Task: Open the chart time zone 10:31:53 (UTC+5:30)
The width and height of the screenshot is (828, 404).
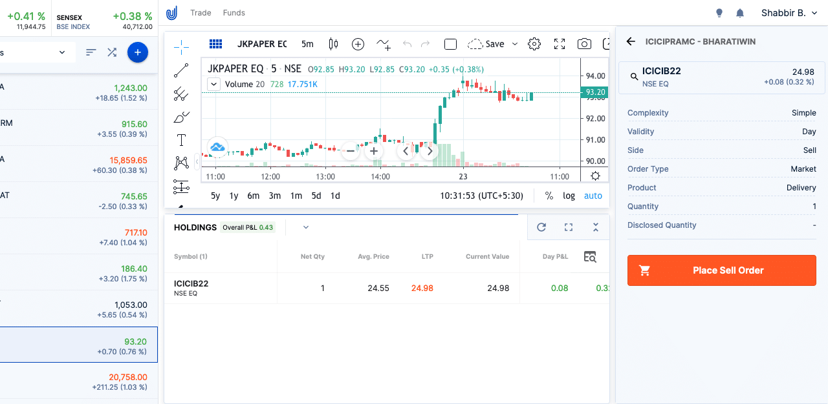Action: tap(481, 196)
